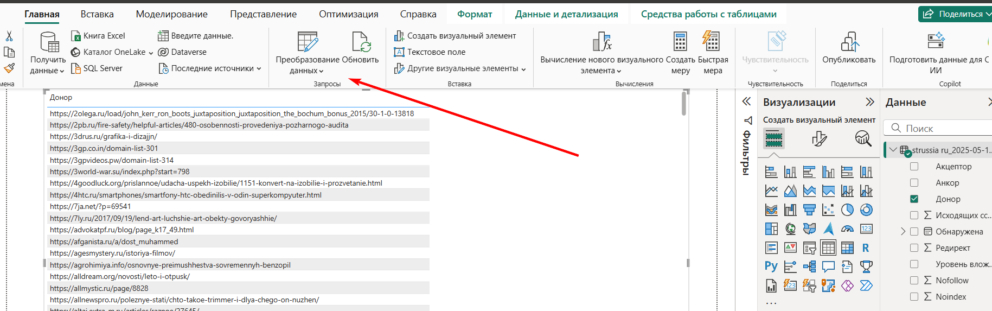
Task: Open the Поделиться share button
Action: (x=955, y=14)
